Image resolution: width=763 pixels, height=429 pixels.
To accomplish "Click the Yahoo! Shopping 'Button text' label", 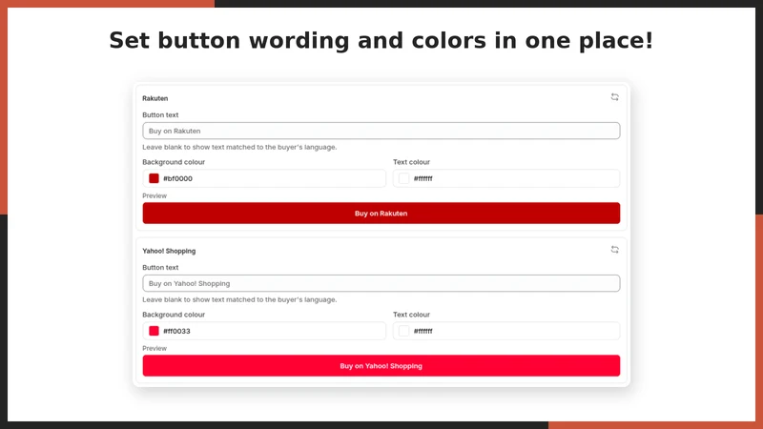I will [160, 268].
